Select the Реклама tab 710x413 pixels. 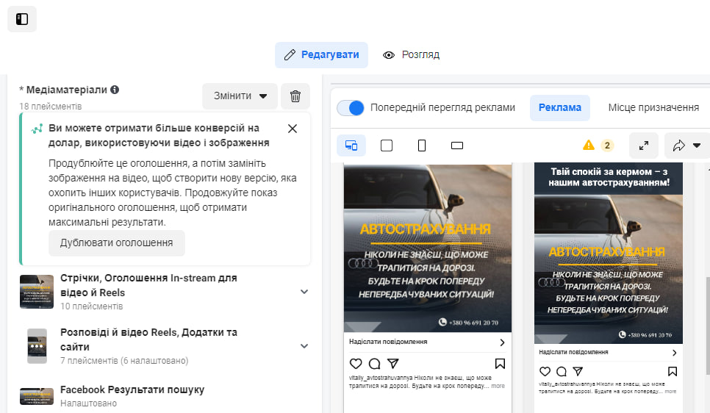point(559,108)
